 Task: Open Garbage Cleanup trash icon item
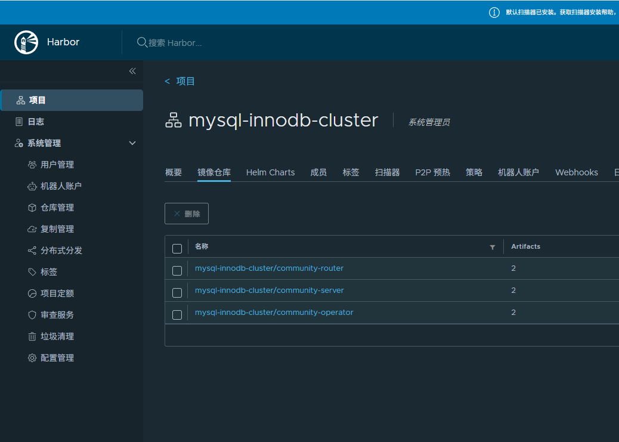pyautogui.click(x=57, y=336)
